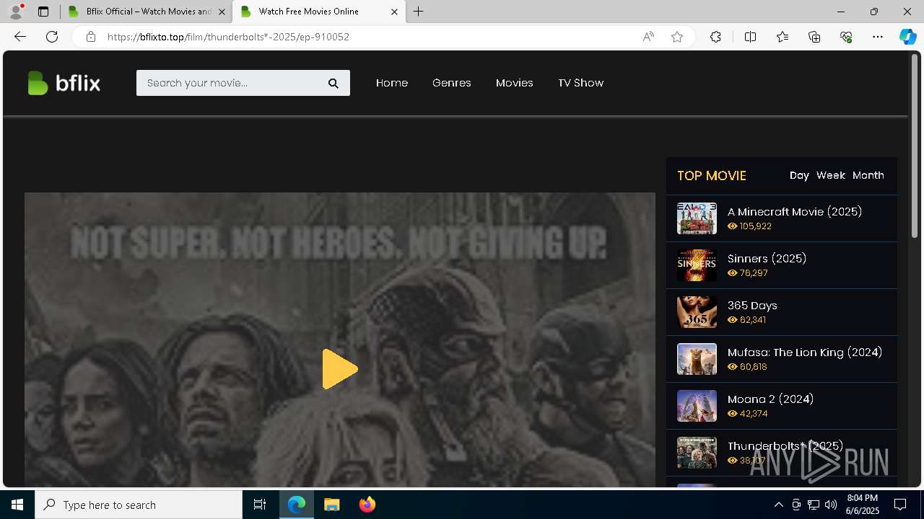The width and height of the screenshot is (924, 519).
Task: Open the tab actions menu
Action: click(43, 12)
